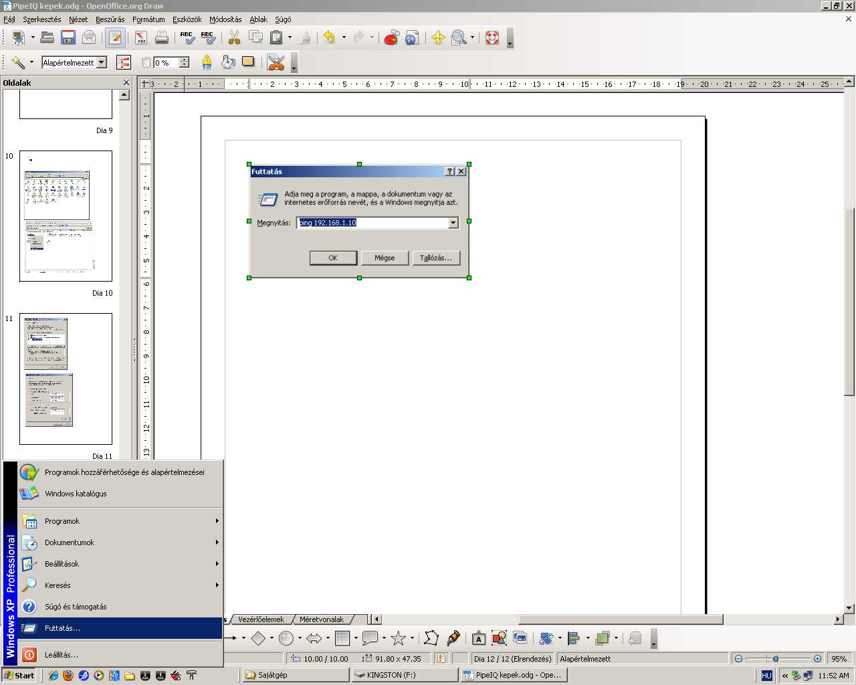This screenshot has height=685, width=856.
Task: Click the Crop picture icon
Action: (276, 62)
